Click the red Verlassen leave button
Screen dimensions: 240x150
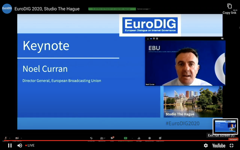pos(233,139)
